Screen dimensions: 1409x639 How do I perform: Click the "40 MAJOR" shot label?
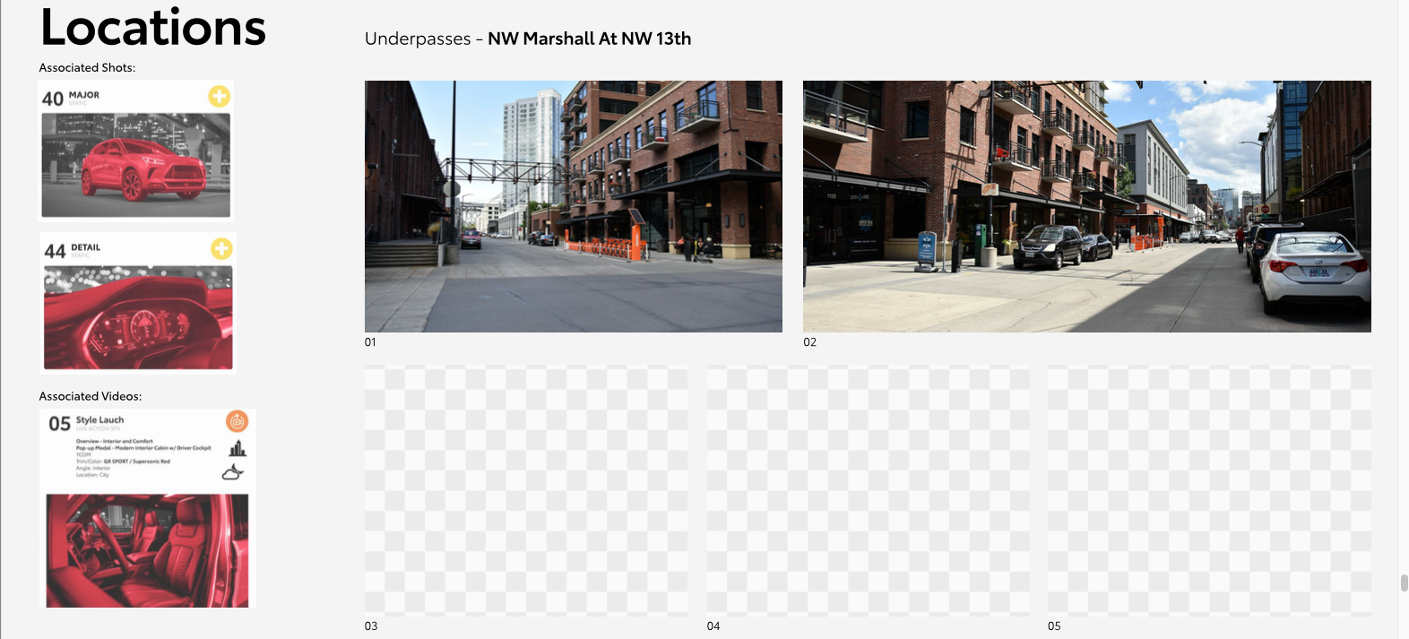(72, 98)
